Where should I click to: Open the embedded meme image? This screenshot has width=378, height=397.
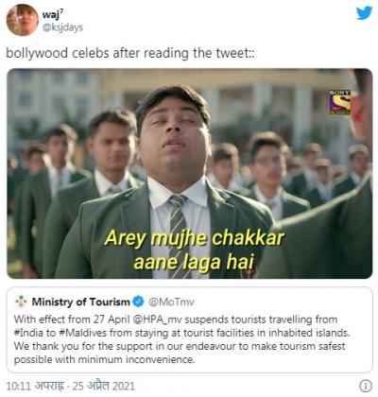(x=190, y=173)
